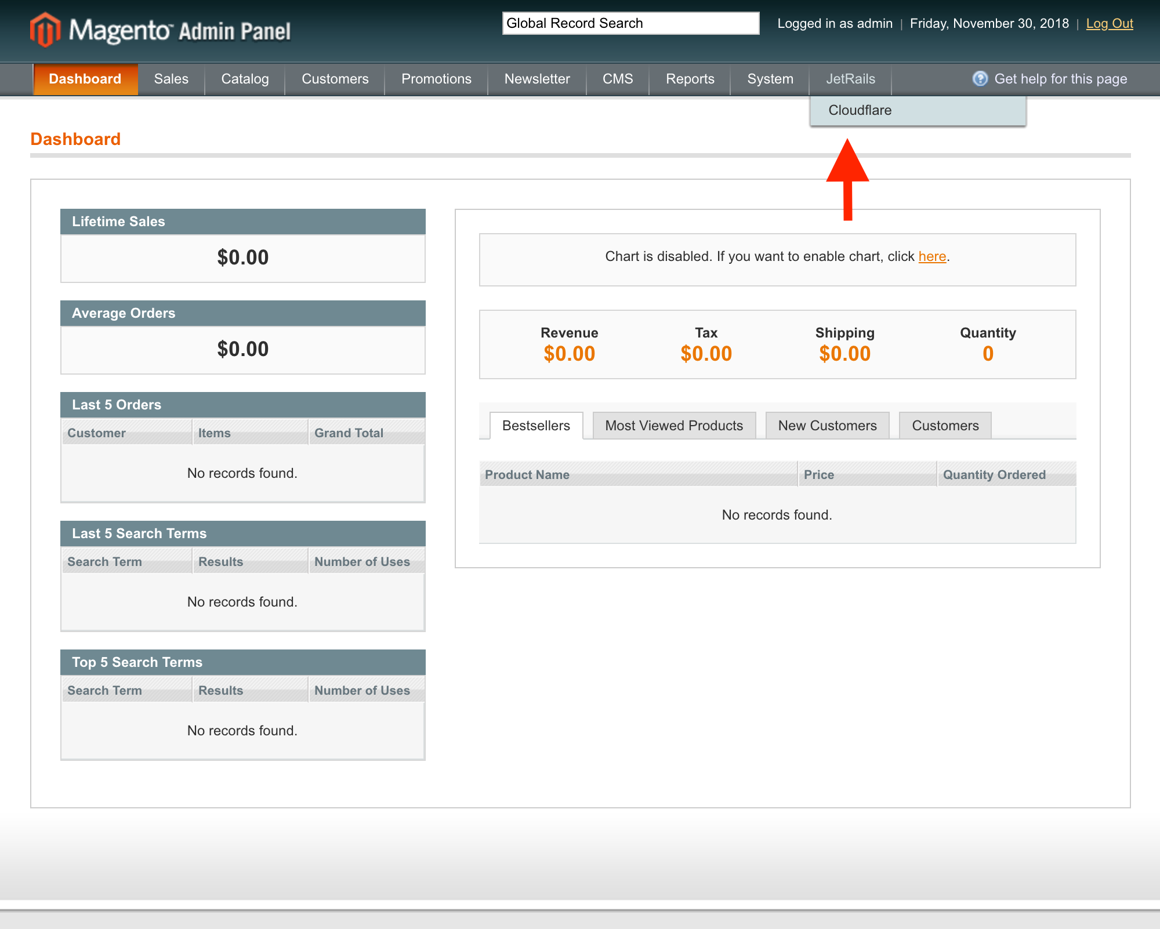Click the Product Name column header
This screenshot has height=929, width=1160.
[x=638, y=474]
